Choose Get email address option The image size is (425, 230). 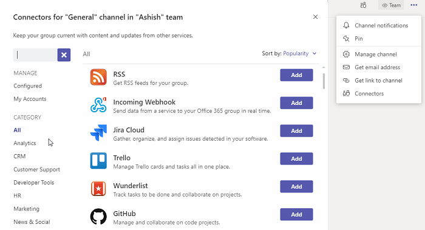pos(379,67)
